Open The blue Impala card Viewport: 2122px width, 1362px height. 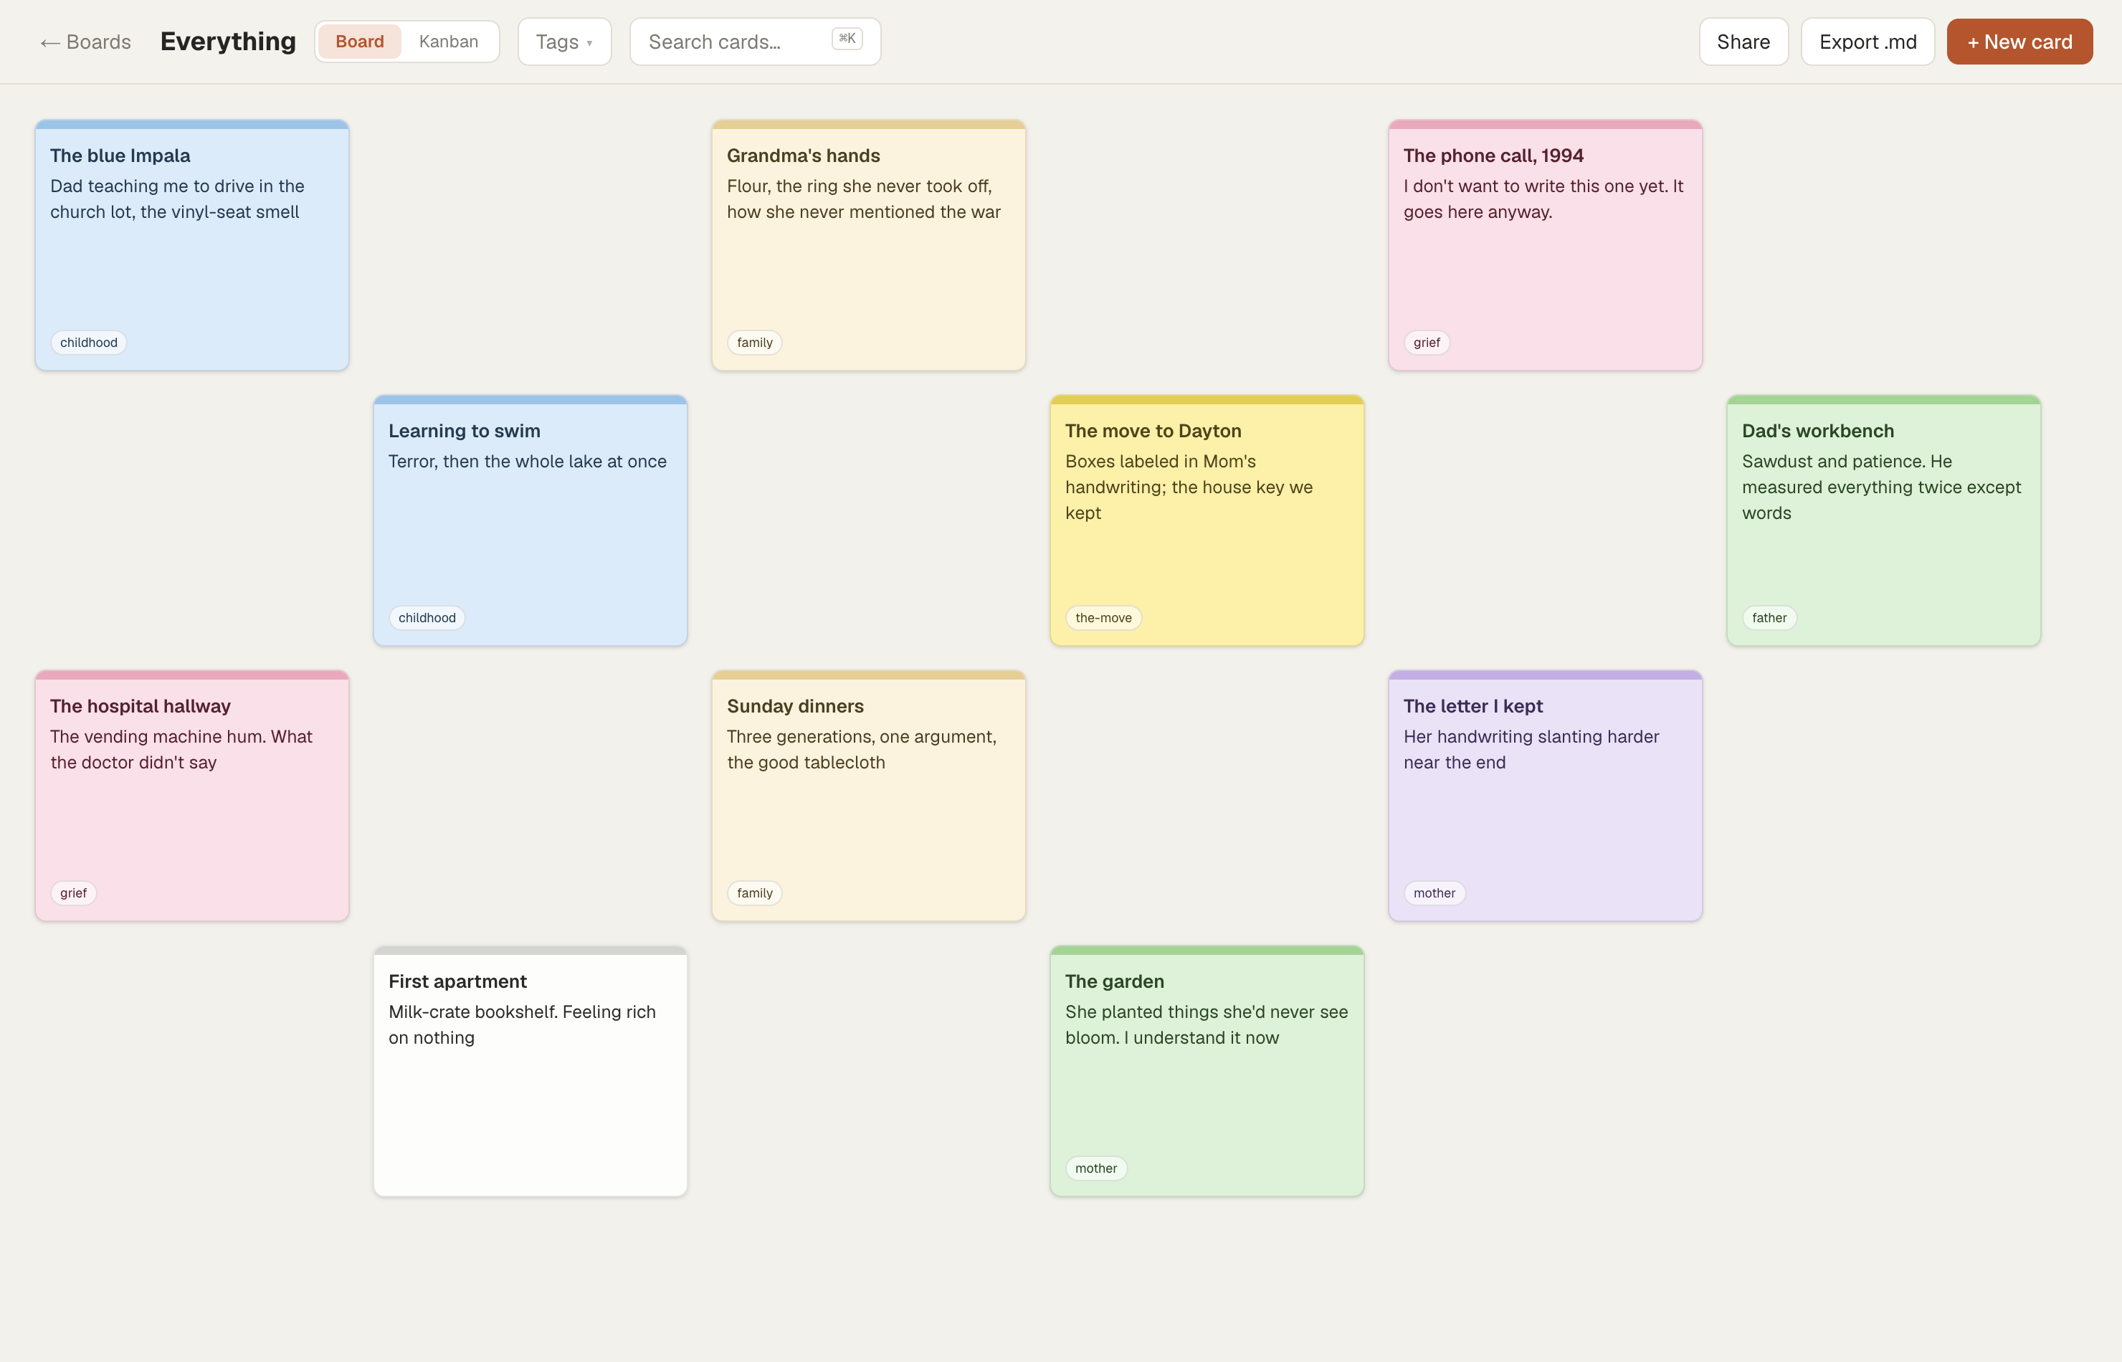pos(192,245)
